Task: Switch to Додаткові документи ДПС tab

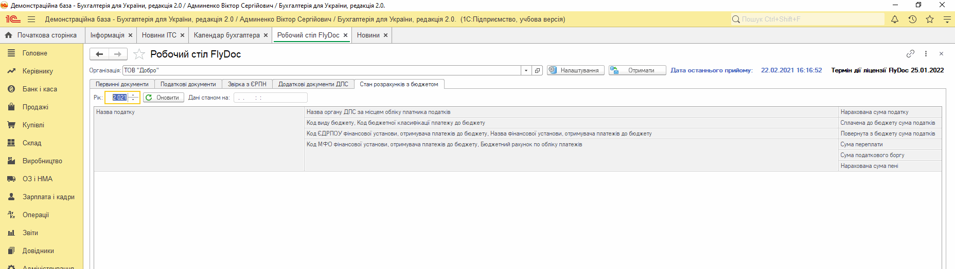Action: coord(313,84)
